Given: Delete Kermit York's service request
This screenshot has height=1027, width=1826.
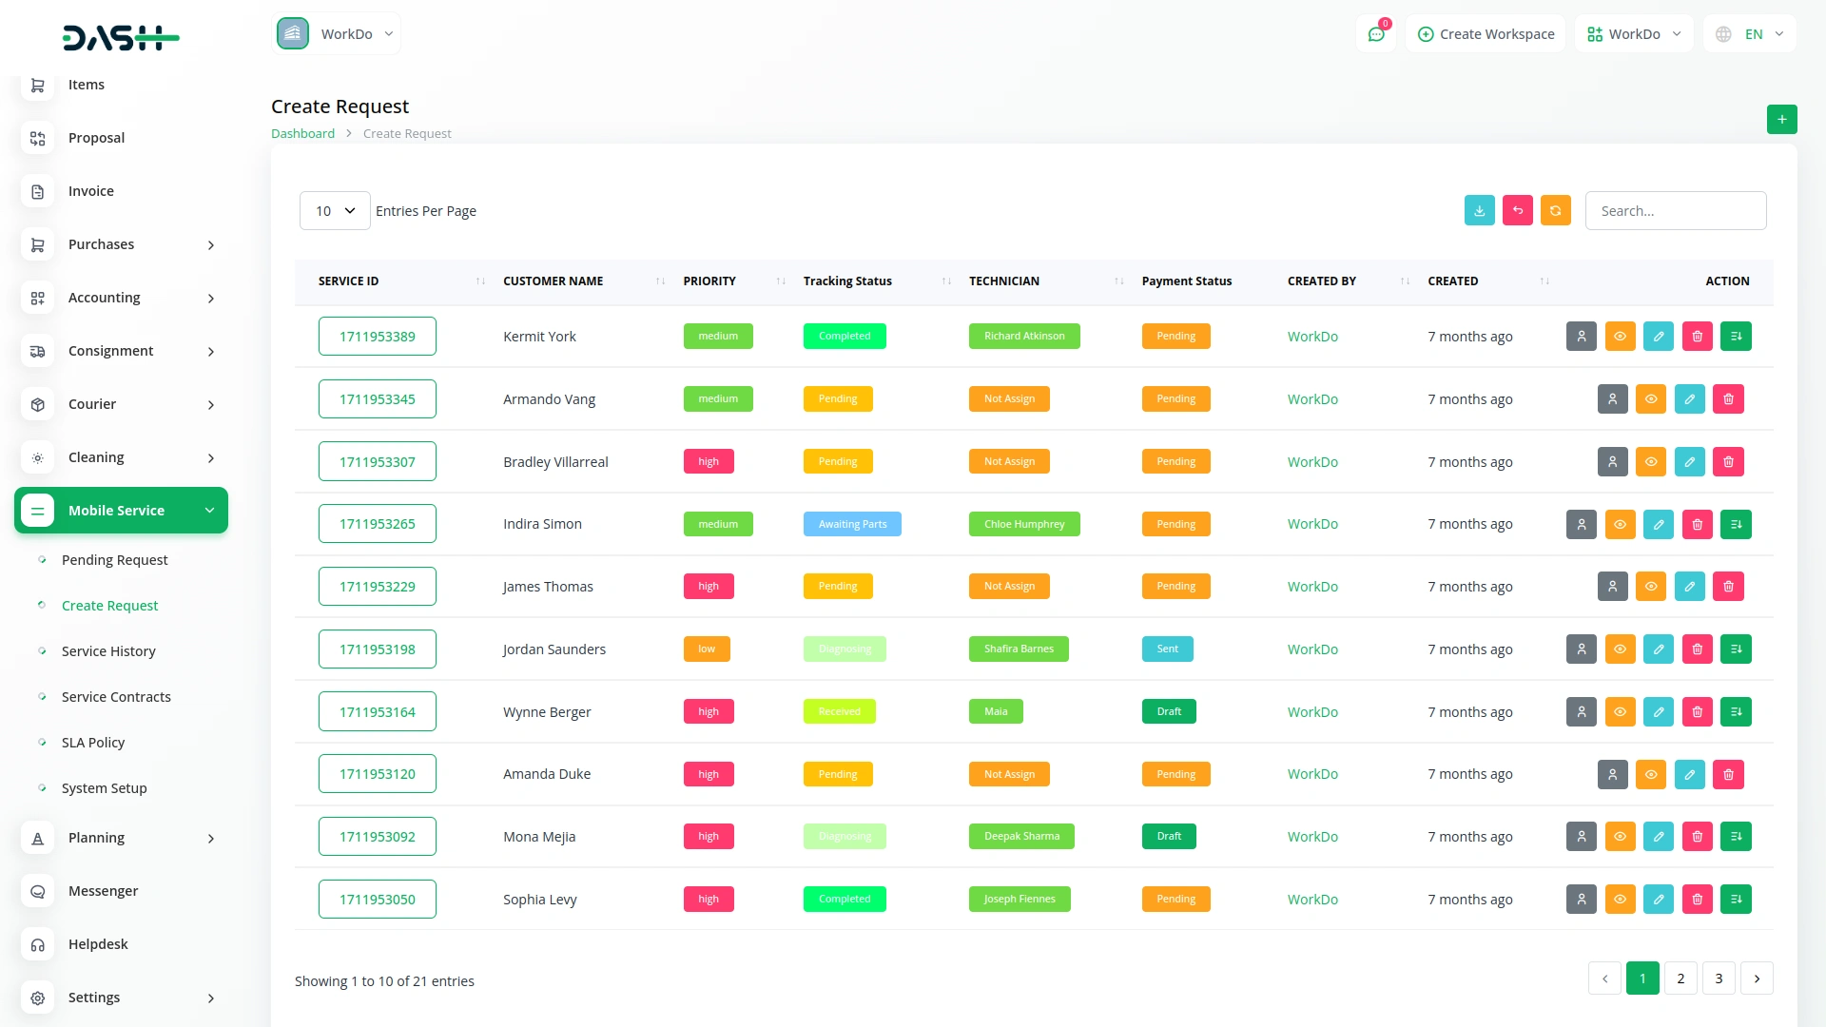Looking at the screenshot, I should click(1697, 337).
